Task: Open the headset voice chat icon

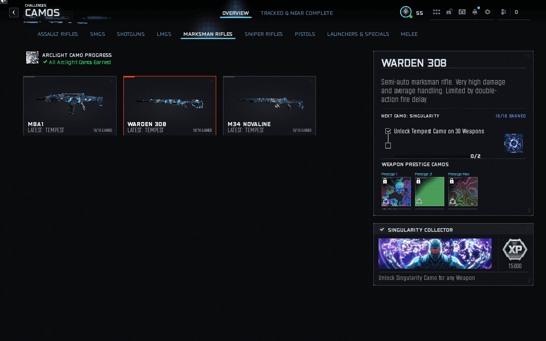Action: click(462, 12)
